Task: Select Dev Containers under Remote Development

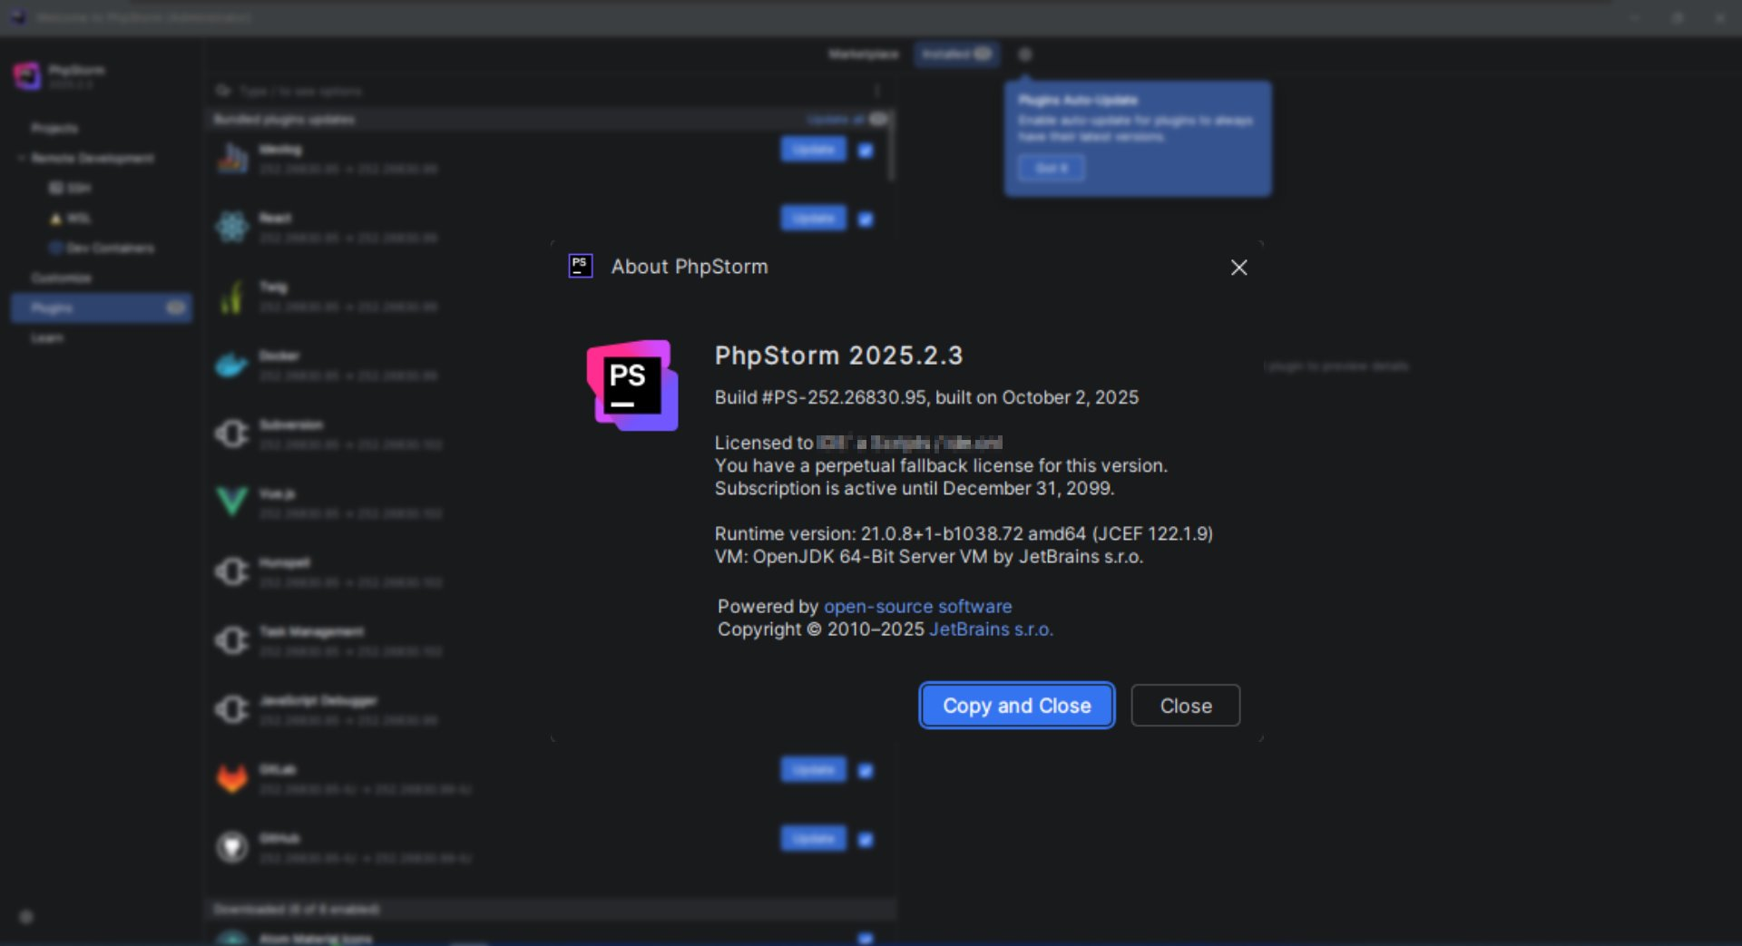Action: pyautogui.click(x=110, y=248)
